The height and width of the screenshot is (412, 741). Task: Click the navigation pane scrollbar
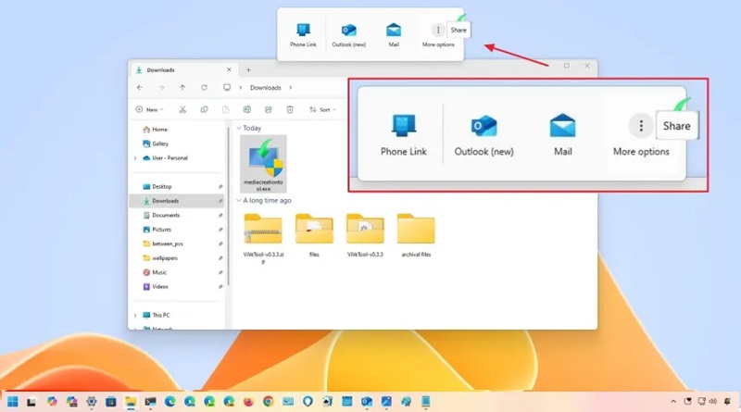tap(228, 207)
